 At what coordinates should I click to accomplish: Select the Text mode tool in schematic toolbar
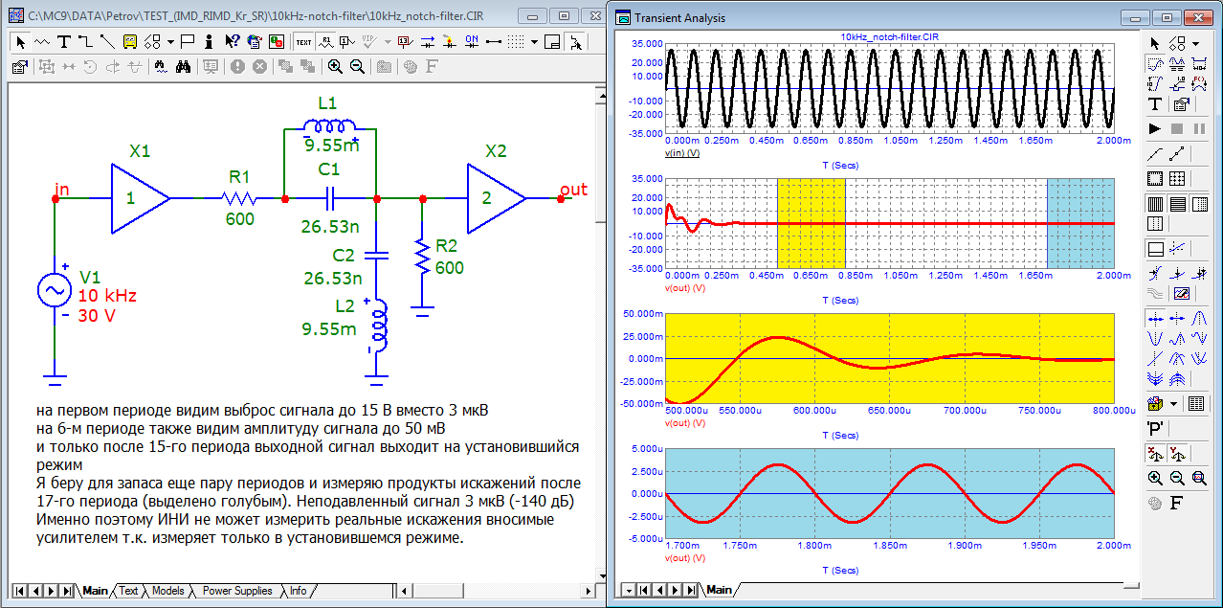tap(64, 42)
